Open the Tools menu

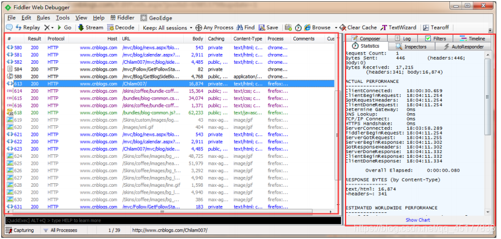coord(63,18)
